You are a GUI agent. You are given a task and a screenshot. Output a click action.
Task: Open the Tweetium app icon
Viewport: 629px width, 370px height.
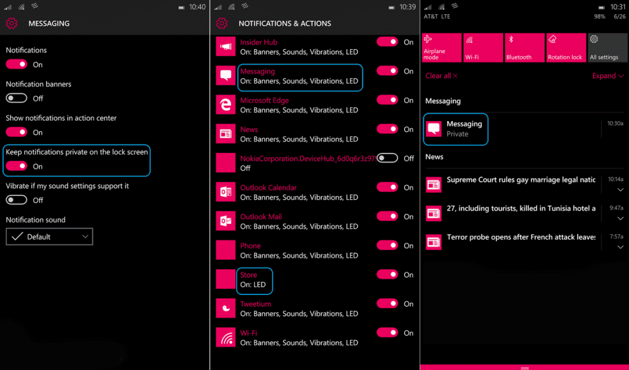[225, 308]
